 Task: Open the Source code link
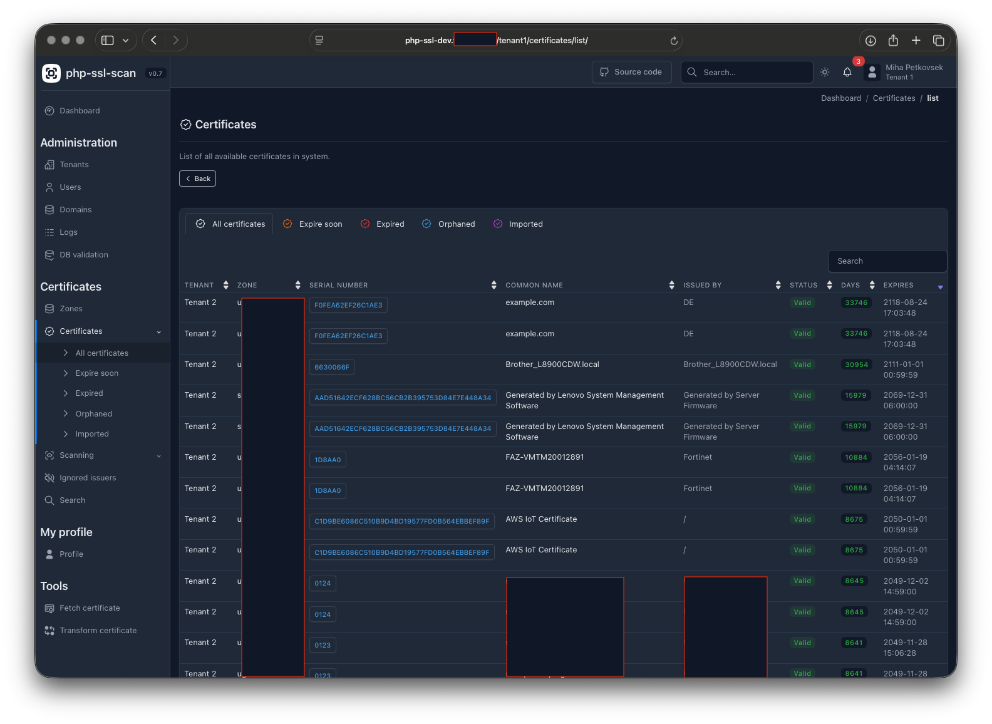point(631,72)
